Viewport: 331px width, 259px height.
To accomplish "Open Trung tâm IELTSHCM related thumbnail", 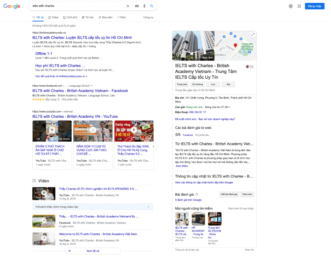I will click(215, 219).
